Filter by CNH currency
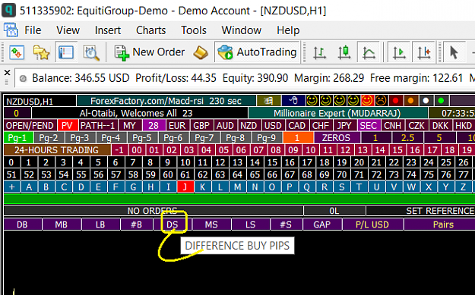 (x=392, y=125)
